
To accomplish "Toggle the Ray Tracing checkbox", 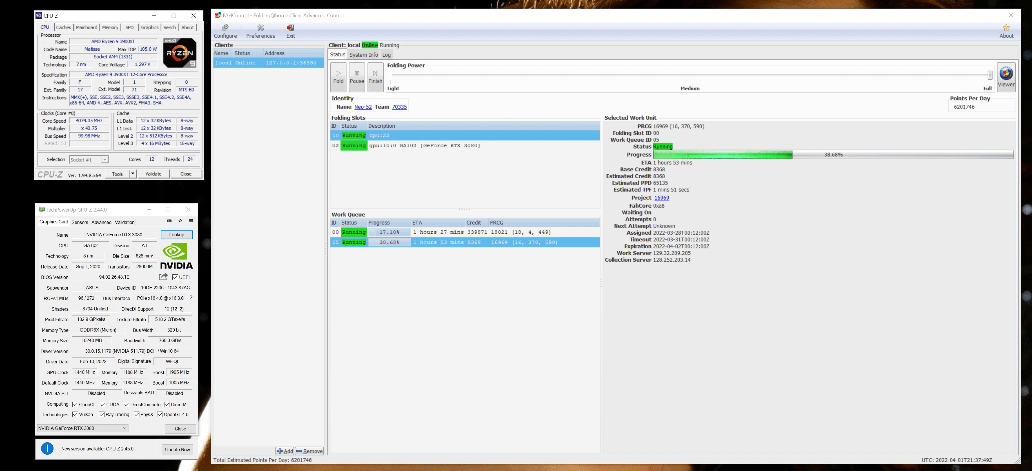I will (101, 415).
